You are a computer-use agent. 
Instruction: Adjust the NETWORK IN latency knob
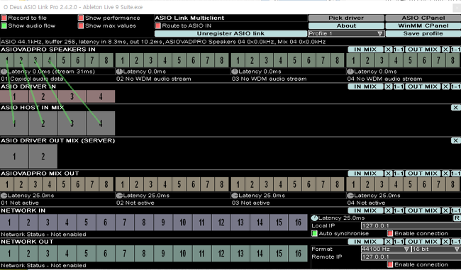(315, 218)
